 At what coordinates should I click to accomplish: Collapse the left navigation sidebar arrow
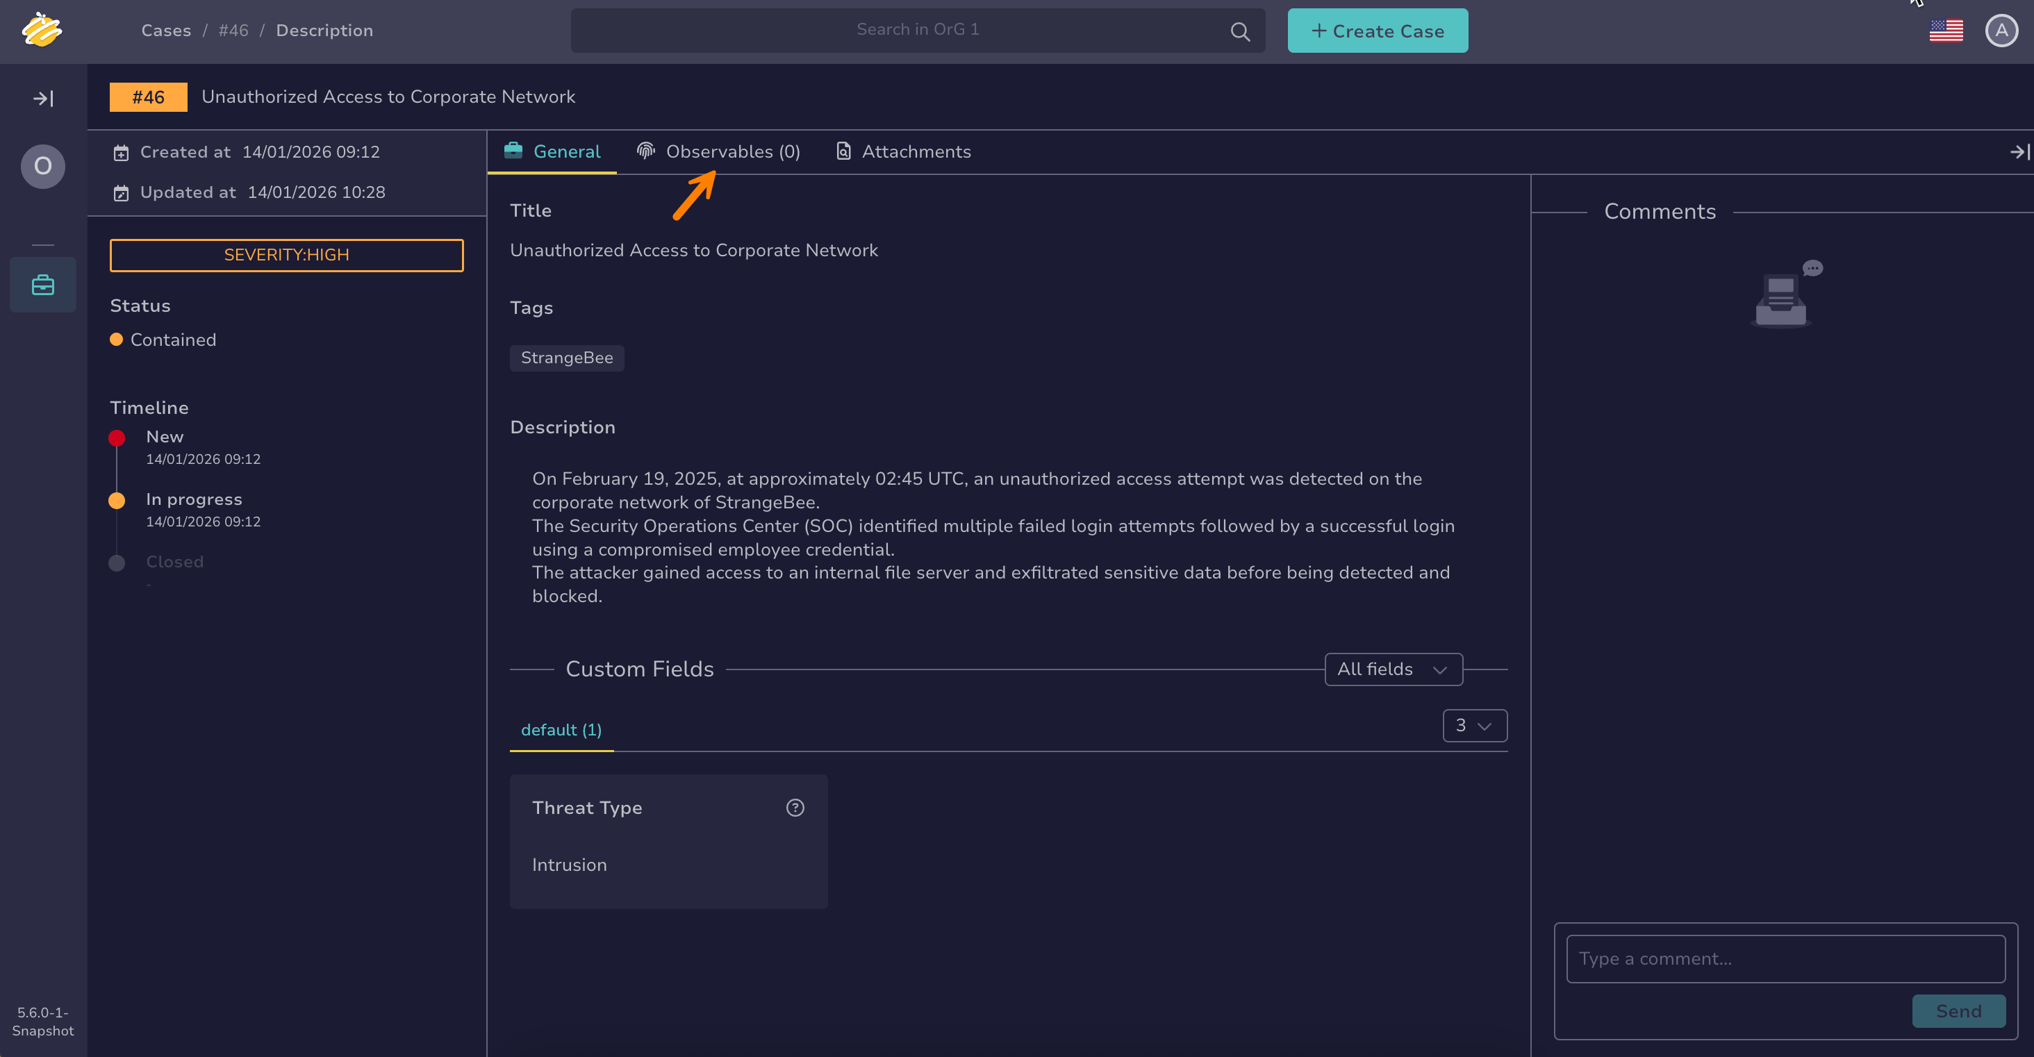click(42, 98)
